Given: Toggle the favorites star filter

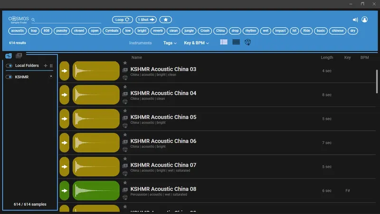Looking at the screenshot, I should (165, 19).
